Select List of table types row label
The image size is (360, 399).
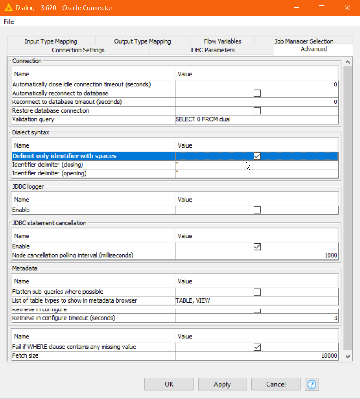75,300
